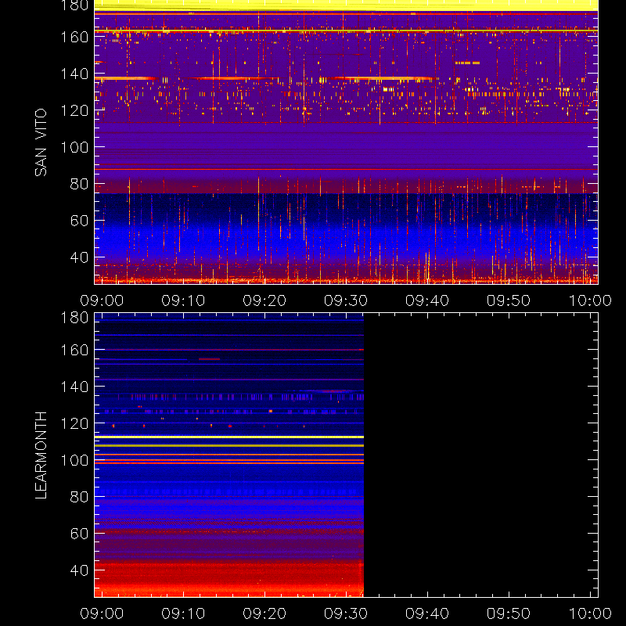Click the 40 tick label on San Vito axis
The width and height of the screenshot is (626, 626).
(x=80, y=257)
